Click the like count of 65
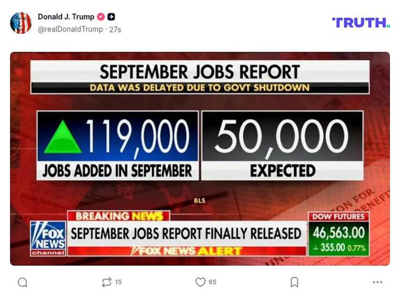Screen dimensions: 400x301 212,282
